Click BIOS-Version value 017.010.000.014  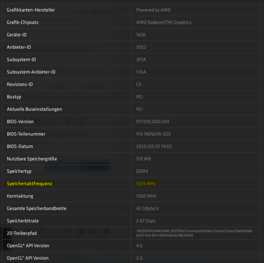(153, 122)
